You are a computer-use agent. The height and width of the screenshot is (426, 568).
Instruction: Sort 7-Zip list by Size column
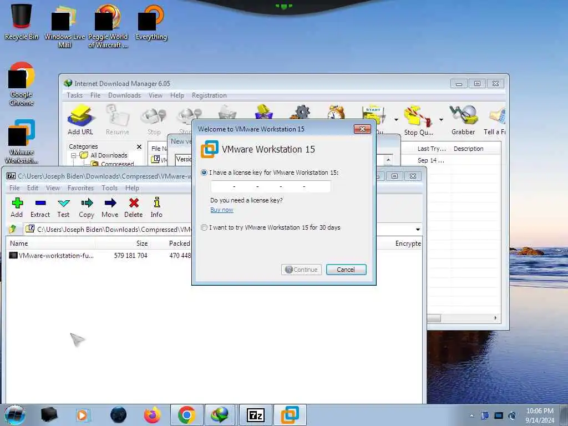click(123, 244)
